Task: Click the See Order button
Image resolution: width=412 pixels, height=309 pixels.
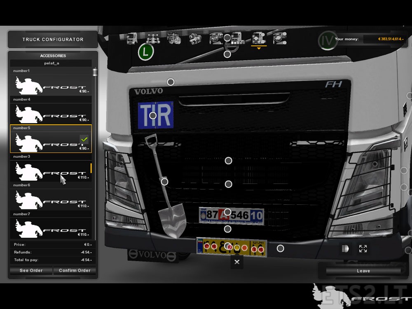Action: tap(31, 271)
